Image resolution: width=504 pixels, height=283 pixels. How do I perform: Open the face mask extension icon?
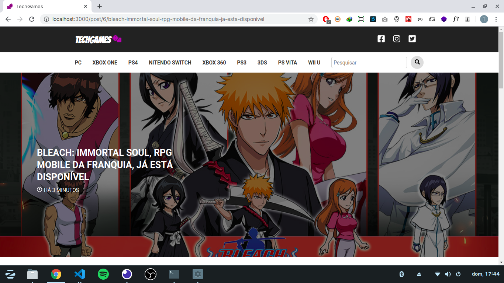tap(397, 19)
